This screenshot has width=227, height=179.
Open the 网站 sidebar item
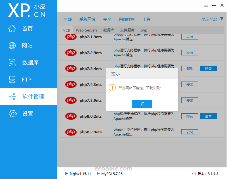(28, 45)
